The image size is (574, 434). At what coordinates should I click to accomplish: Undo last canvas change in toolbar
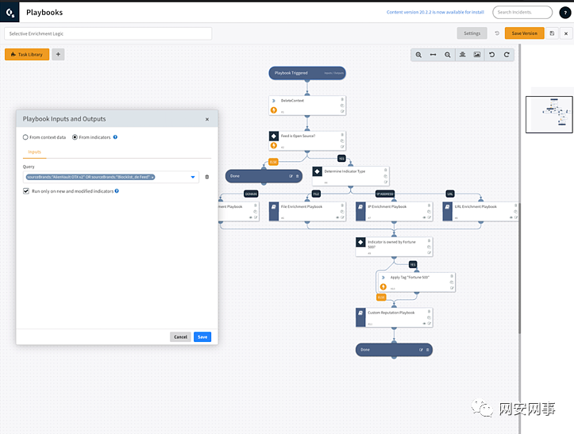(492, 55)
